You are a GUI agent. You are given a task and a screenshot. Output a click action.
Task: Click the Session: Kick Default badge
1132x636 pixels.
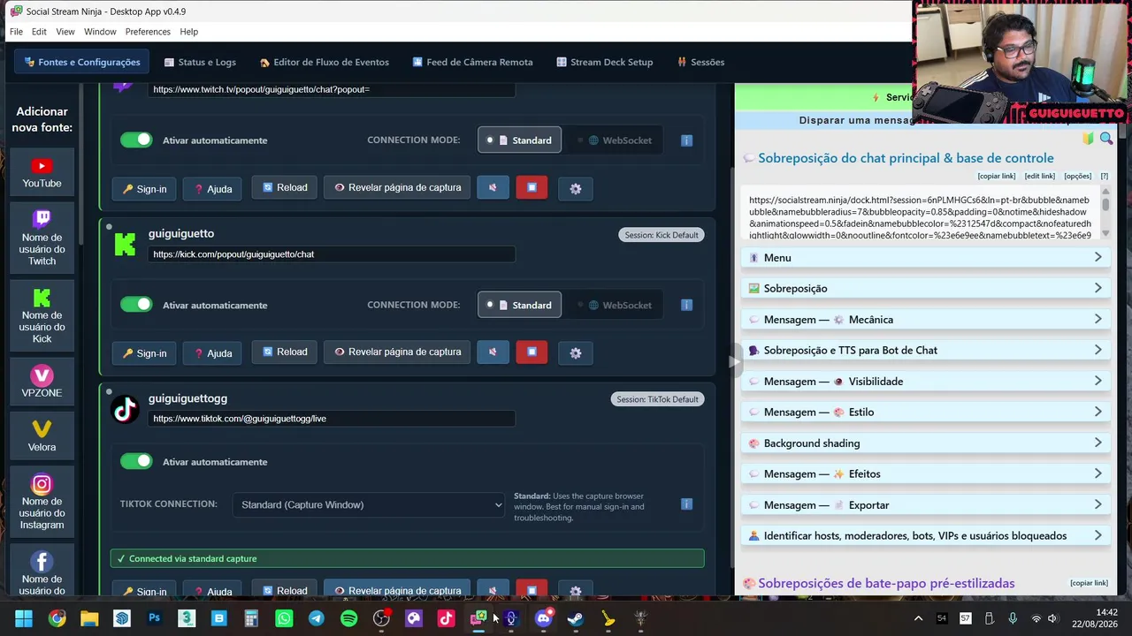point(662,235)
